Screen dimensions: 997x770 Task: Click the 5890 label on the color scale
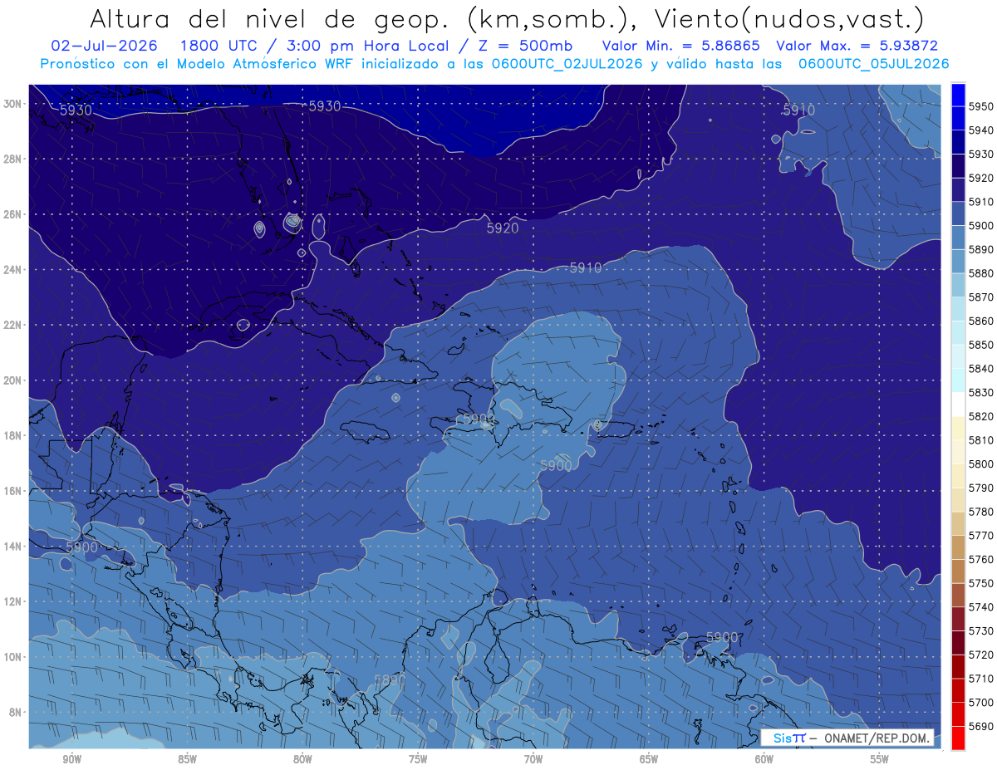coord(981,249)
